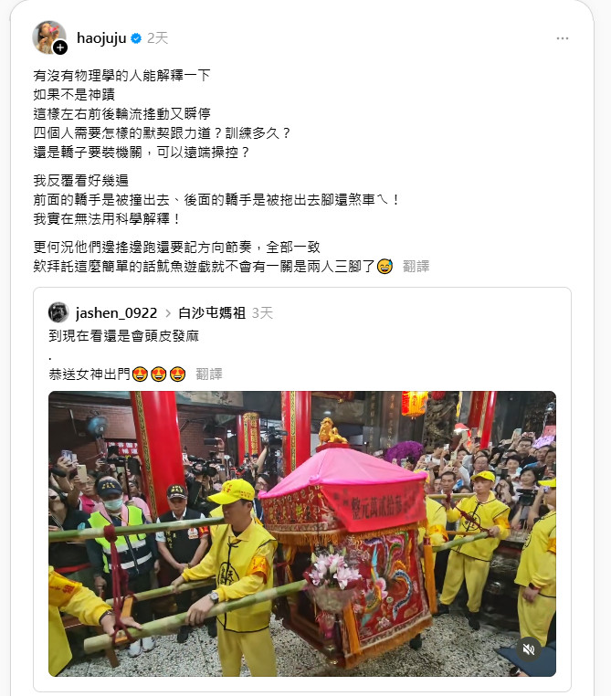Click the first line 有沒有物理學的人能解釋一下
This screenshot has width=611, height=696.
coord(121,76)
